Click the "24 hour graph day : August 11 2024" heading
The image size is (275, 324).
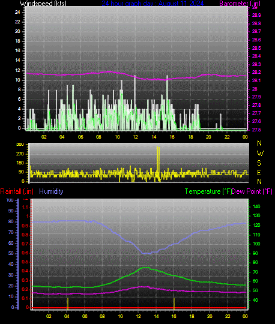pos(153,4)
